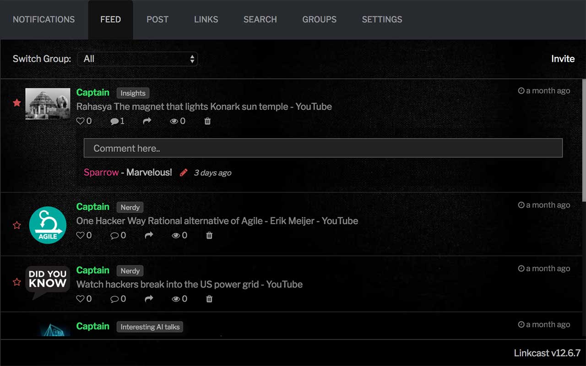Like the US power grid post

pos(81,299)
